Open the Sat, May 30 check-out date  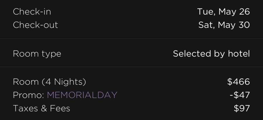224,25
